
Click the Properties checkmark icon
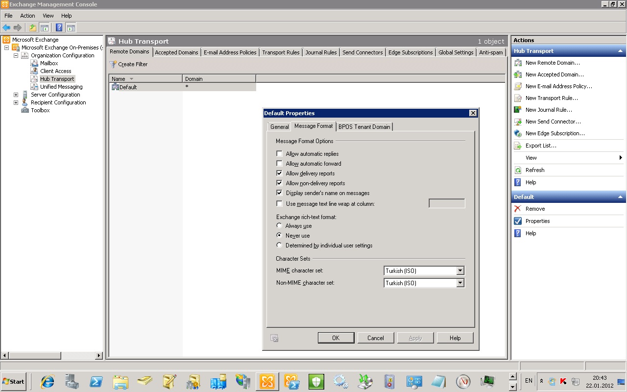(518, 221)
